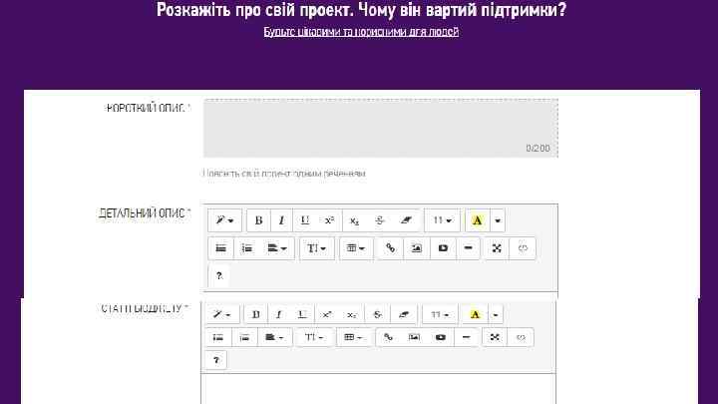Toggle fullscreen in the Детальний опис editor
This screenshot has height=404, width=718.
(497, 248)
